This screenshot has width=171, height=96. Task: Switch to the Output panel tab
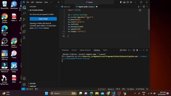point(74,50)
